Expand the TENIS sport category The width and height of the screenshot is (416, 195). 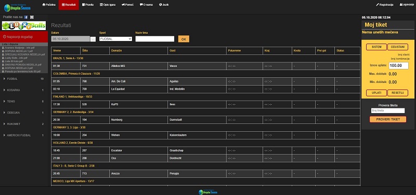[24, 101]
